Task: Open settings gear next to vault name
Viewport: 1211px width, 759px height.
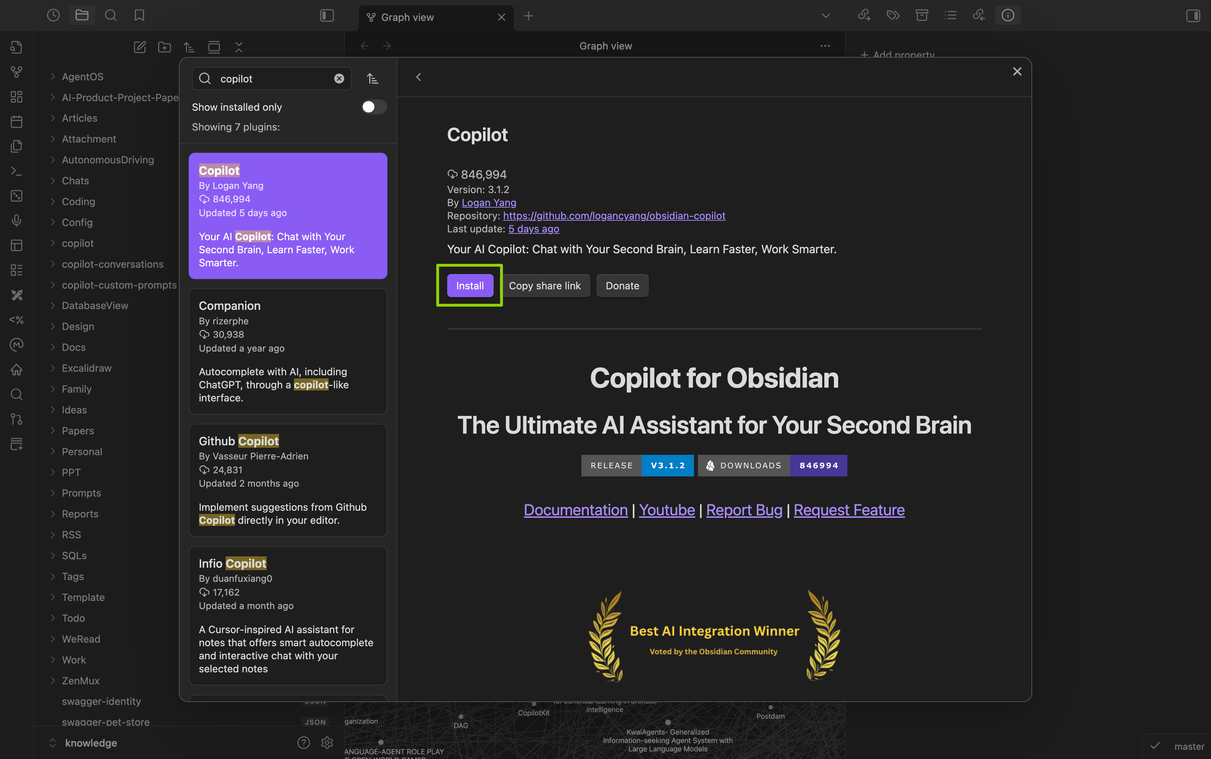Action: (x=327, y=742)
